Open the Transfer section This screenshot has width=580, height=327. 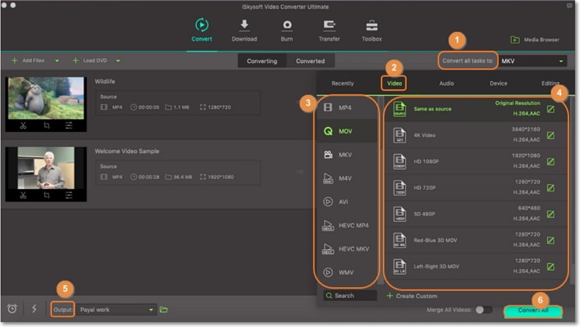tap(329, 30)
